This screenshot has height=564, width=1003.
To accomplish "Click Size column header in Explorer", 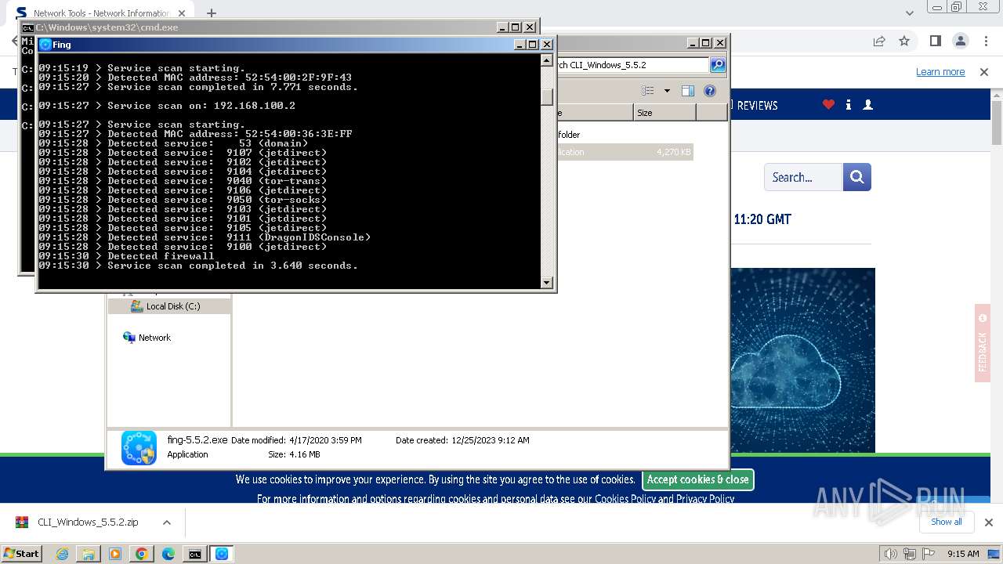I will click(664, 113).
